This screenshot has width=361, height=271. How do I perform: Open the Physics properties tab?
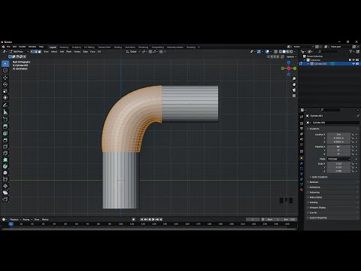302,174
